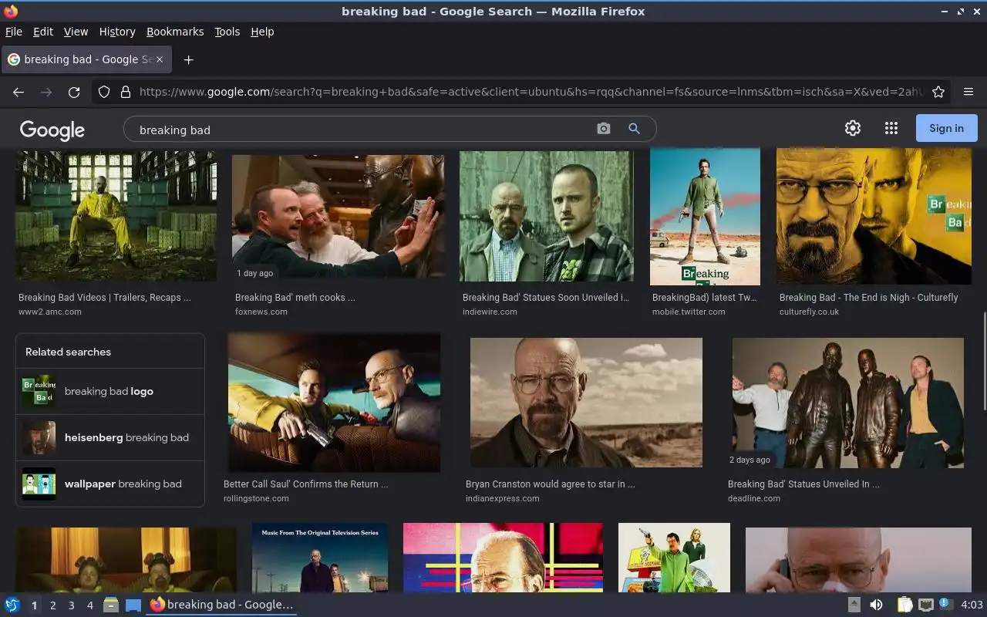
Task: Click the Firefox logo in title bar
Action: [11, 12]
